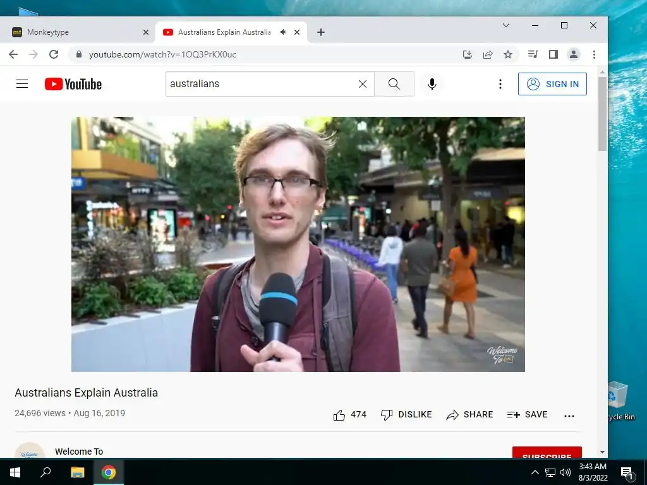
Task: Open the Chrome profile menu
Action: 574,54
